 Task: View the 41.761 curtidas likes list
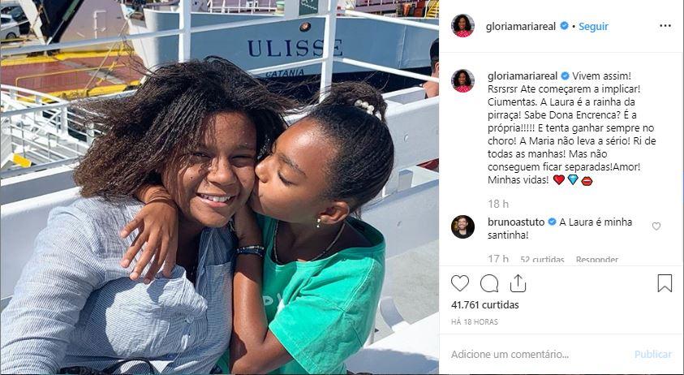(x=485, y=304)
